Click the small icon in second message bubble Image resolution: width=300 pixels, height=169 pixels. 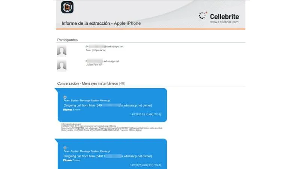tap(65, 148)
